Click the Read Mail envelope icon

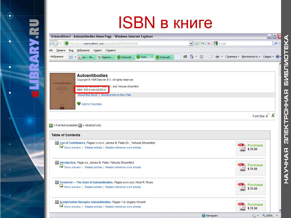[x=211, y=57]
